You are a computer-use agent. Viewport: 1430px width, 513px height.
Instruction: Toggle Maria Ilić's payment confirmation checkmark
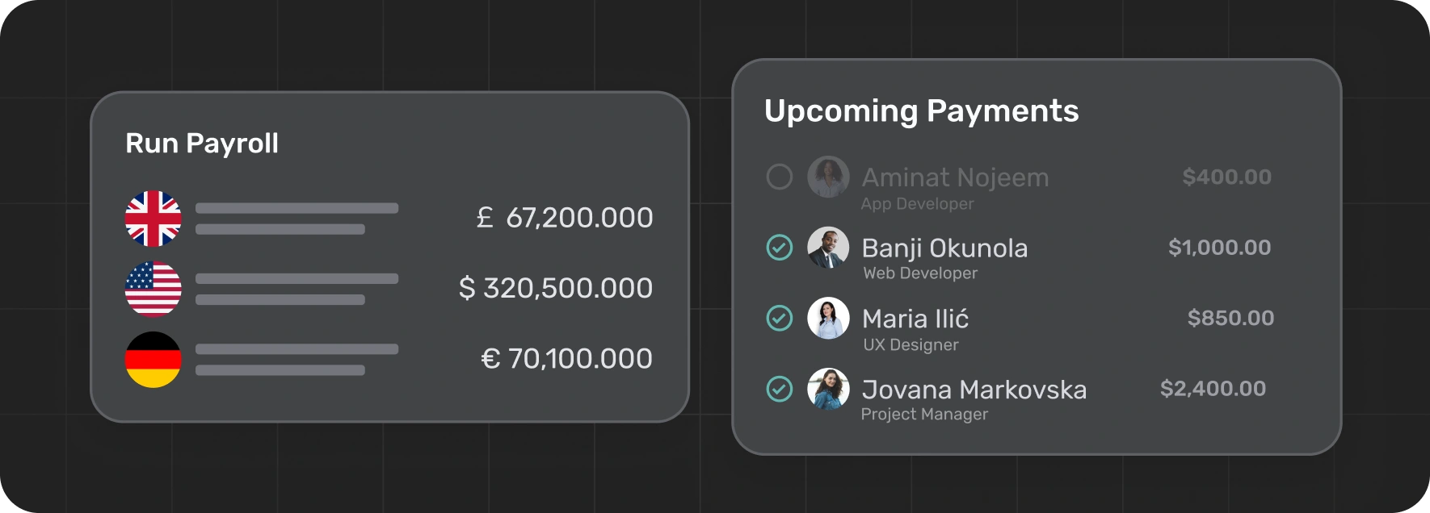pos(778,319)
